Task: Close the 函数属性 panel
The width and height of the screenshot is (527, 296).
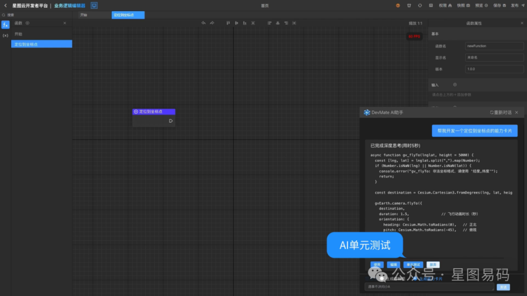Action: 522,23
